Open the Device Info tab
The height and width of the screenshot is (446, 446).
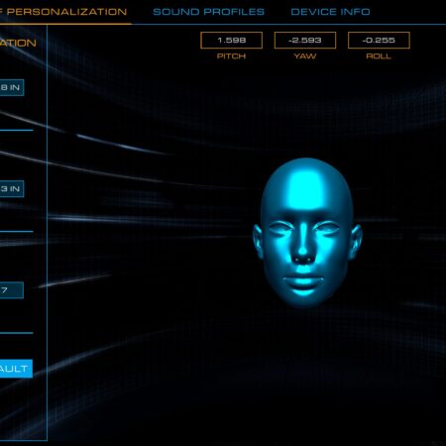(x=330, y=12)
